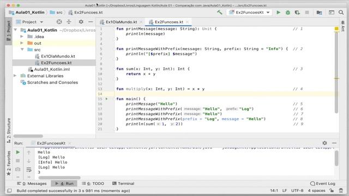Viewport: 349px width, 196px height.
Task: Switch to Ex1OlaMundo.kt editor tab
Action: [x=121, y=22]
